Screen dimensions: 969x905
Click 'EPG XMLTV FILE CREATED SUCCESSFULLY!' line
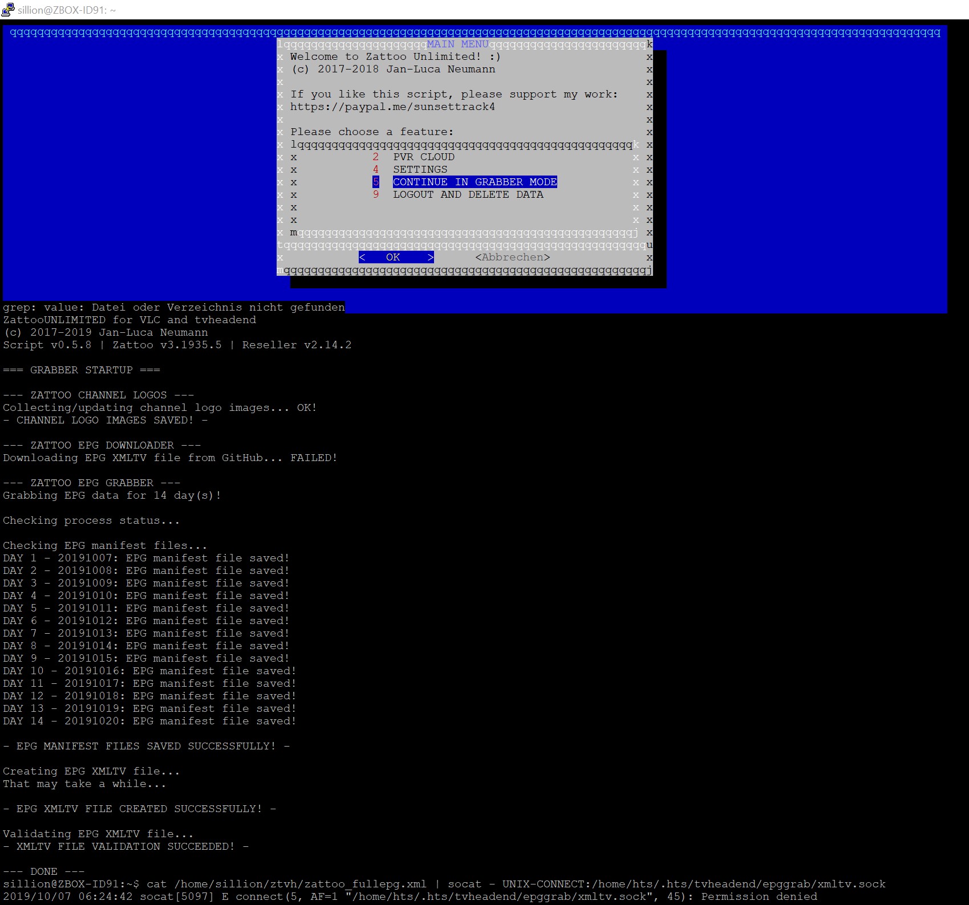pos(140,809)
